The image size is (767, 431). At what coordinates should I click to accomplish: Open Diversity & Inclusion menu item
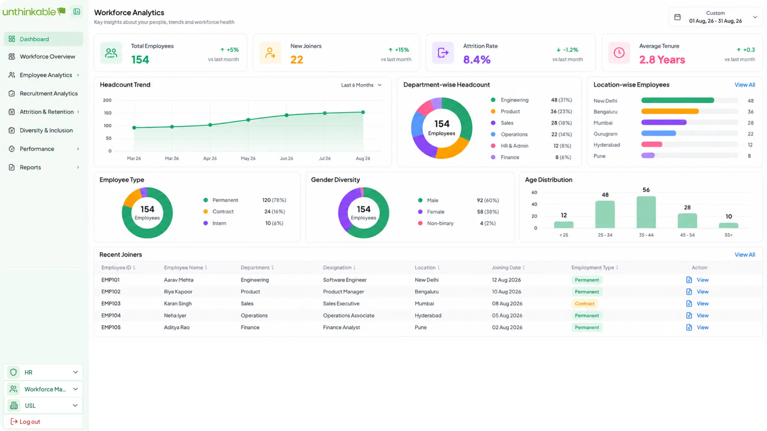[43, 130]
